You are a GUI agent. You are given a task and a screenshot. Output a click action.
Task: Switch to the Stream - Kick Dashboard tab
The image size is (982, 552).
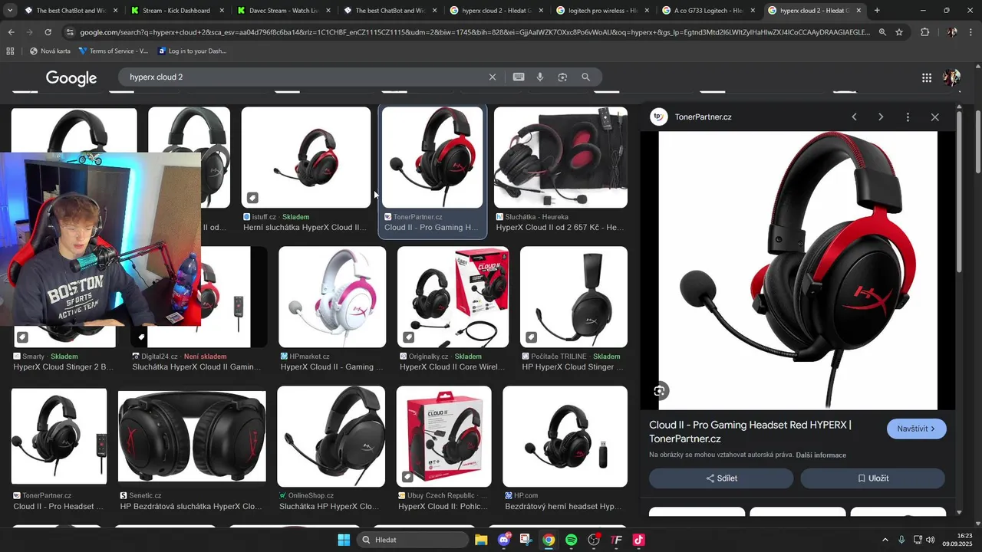176,11
